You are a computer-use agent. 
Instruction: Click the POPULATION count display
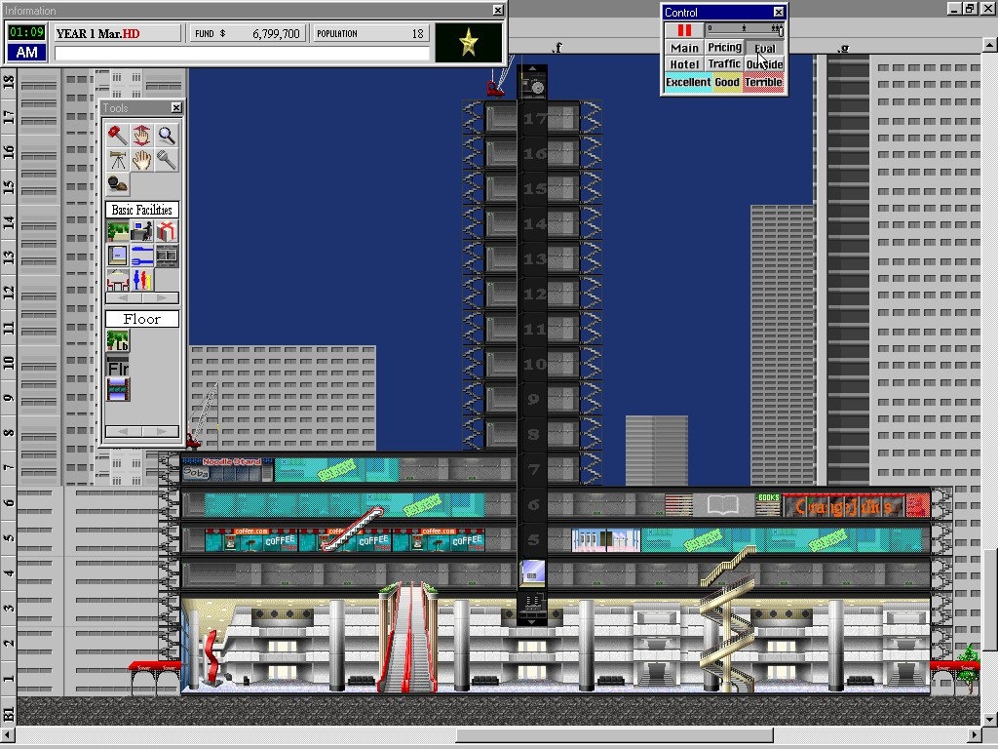370,34
